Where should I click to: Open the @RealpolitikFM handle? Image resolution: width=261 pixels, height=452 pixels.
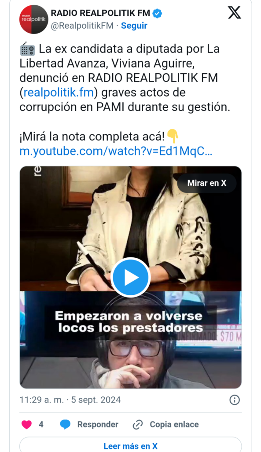[x=82, y=26]
